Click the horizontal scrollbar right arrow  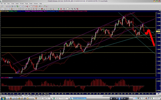pyautogui.click(x=160, y=96)
